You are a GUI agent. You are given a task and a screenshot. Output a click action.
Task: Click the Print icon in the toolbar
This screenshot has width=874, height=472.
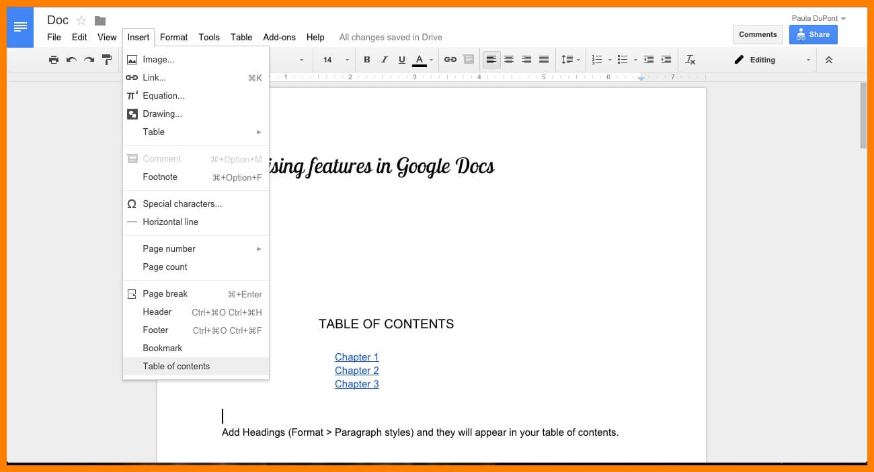(x=54, y=60)
